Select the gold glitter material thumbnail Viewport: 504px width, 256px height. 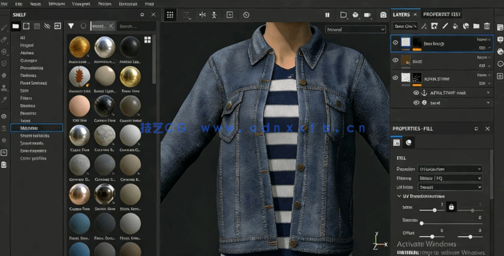click(x=79, y=47)
